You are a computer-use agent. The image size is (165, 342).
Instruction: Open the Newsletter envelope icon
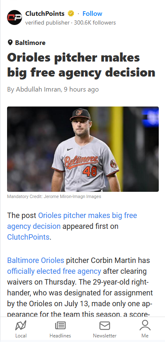104,326
